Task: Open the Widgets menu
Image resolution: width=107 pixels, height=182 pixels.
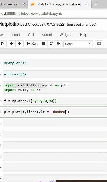Action: pyautogui.click(x=66, y=35)
